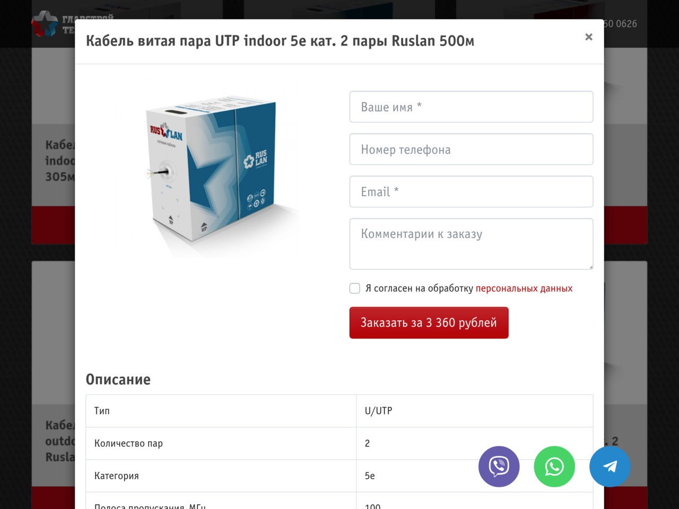This screenshot has width=679, height=509.
Task: Select the 'Количество пар' table row
Action: (x=339, y=443)
